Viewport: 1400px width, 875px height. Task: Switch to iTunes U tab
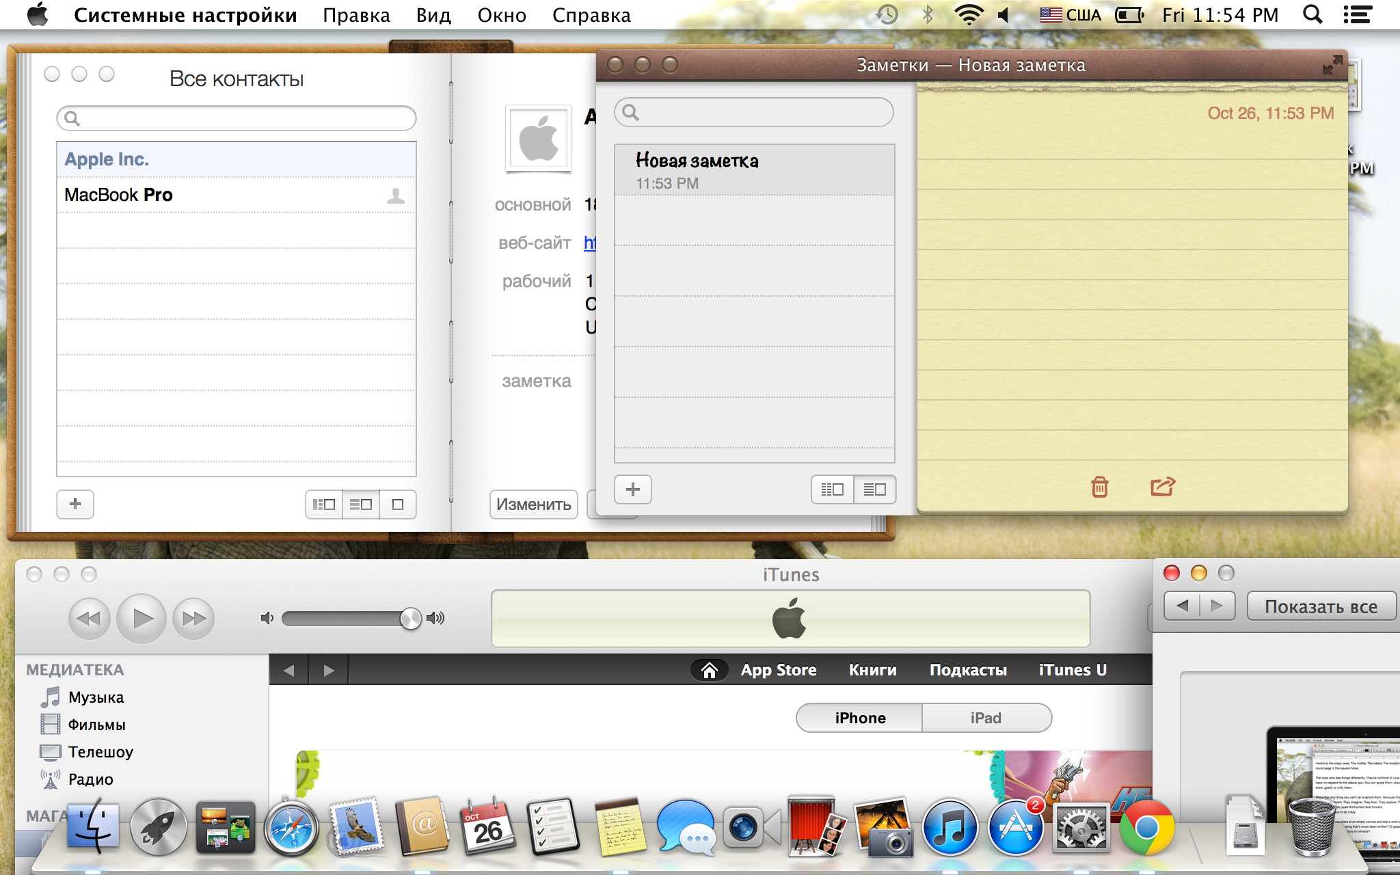tap(1073, 670)
